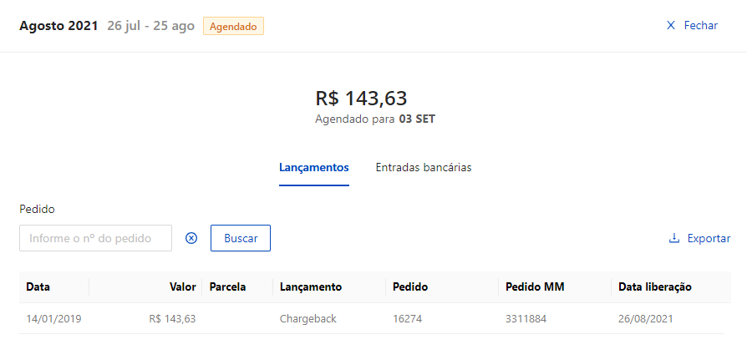Click release date 26/08/2021 in the row

645,318
